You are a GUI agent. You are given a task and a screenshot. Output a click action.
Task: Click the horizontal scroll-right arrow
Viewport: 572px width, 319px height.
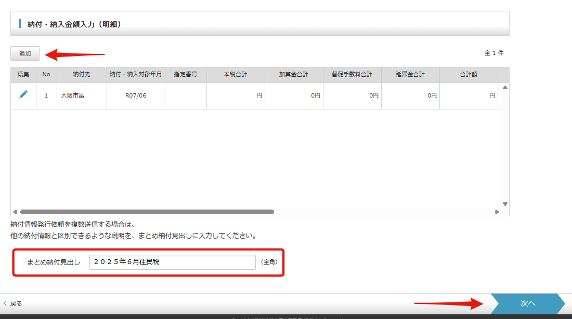click(497, 212)
